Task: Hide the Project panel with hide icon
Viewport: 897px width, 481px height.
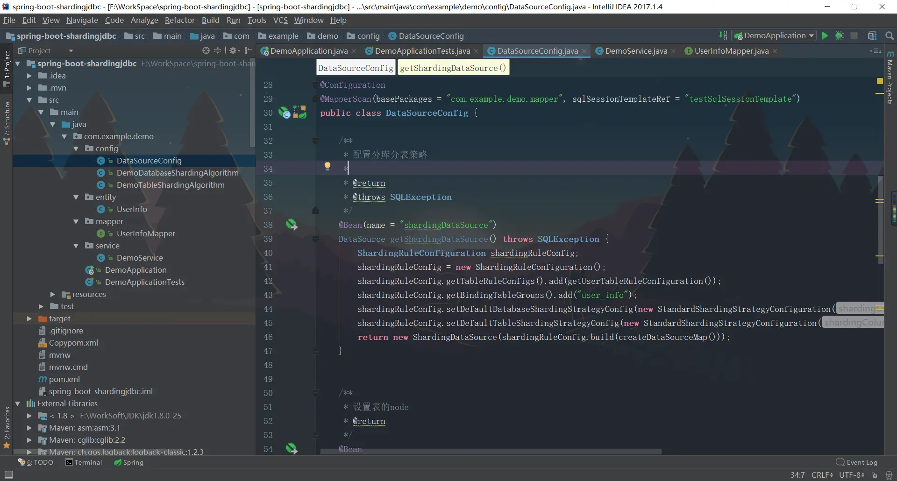Action: (248, 50)
